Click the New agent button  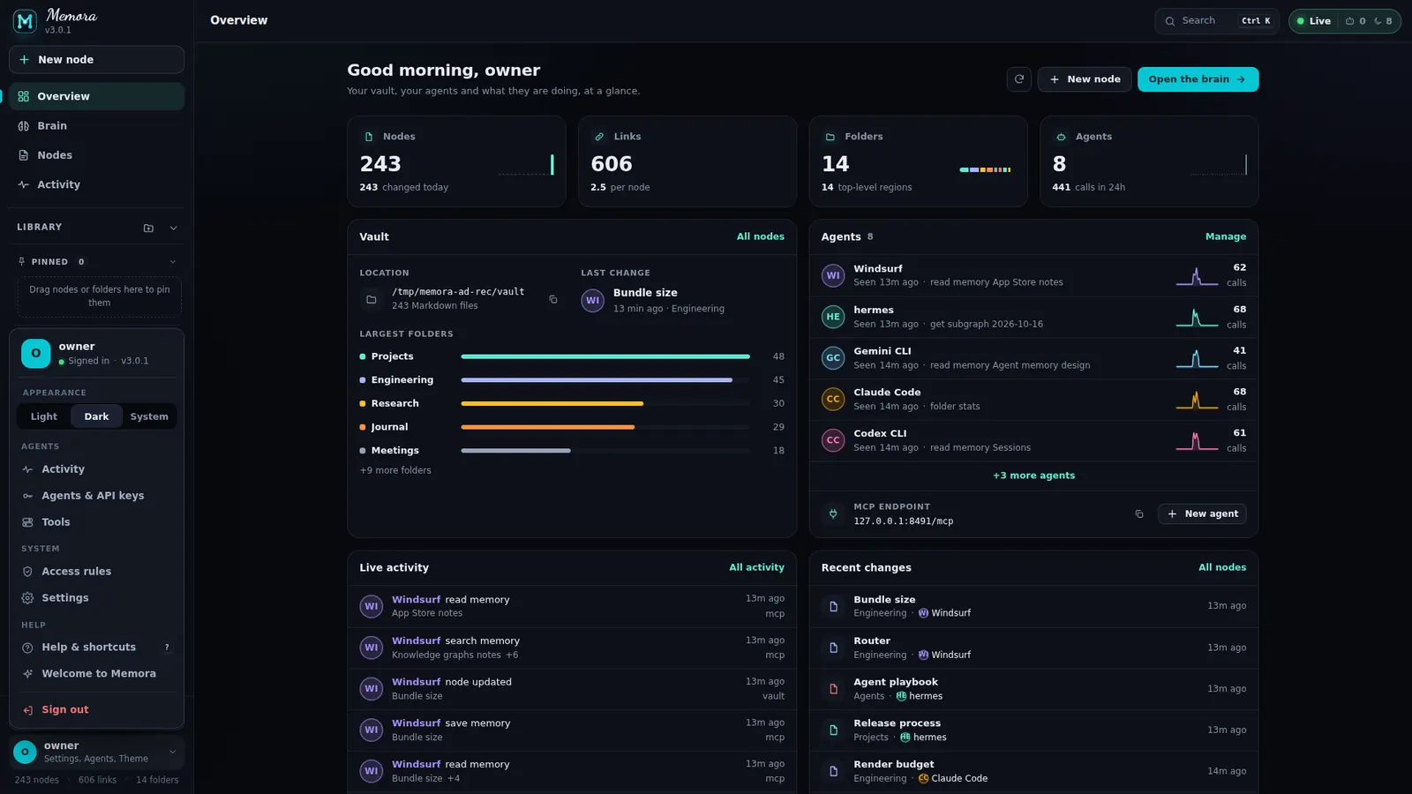click(1202, 513)
